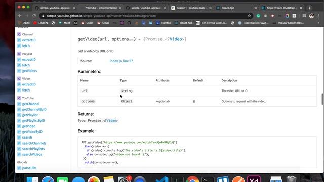
Task: Click the green Grammarly extension icon
Action: click(x=258, y=16)
